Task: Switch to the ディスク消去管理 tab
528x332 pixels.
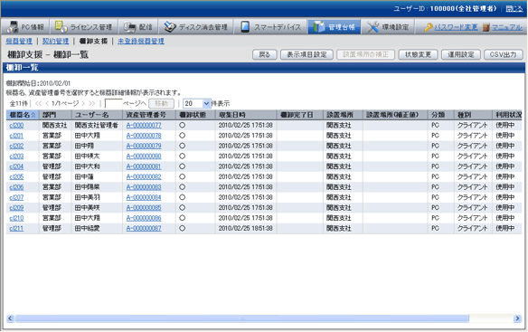Action: (197, 27)
